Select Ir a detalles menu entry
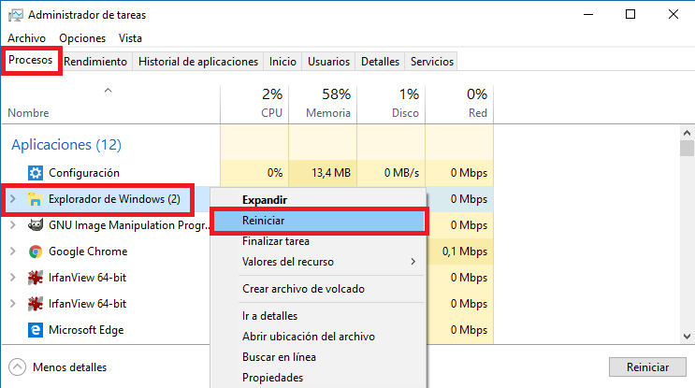 point(318,316)
